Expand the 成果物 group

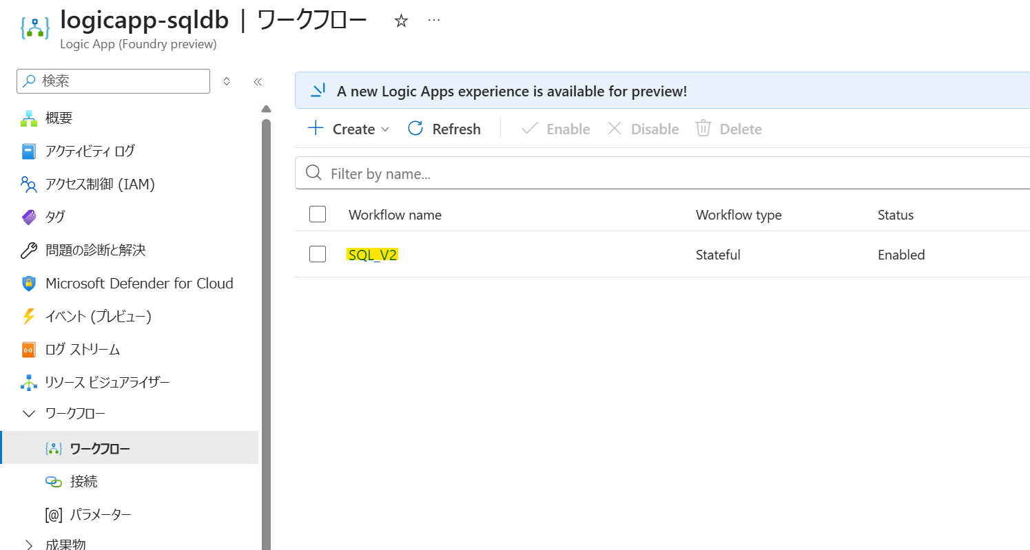29,544
